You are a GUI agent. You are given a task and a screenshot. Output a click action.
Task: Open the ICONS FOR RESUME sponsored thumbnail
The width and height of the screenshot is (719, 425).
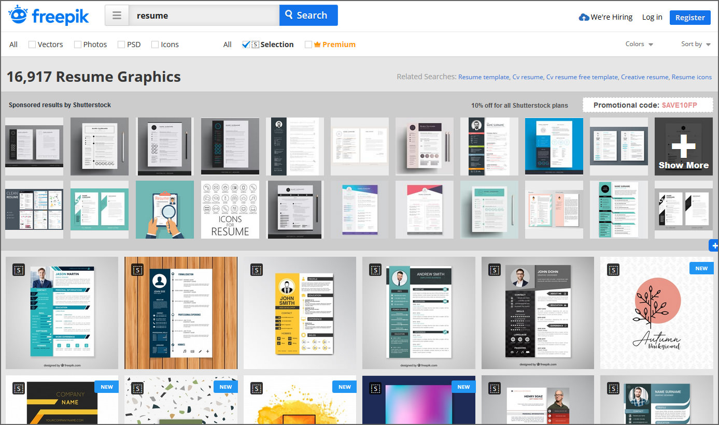(x=230, y=210)
